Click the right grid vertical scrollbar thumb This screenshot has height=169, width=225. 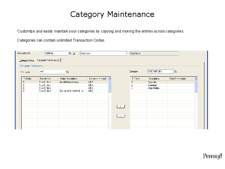pyautogui.click(x=196, y=86)
